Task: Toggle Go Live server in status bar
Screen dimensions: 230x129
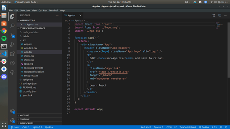Action: point(204,127)
